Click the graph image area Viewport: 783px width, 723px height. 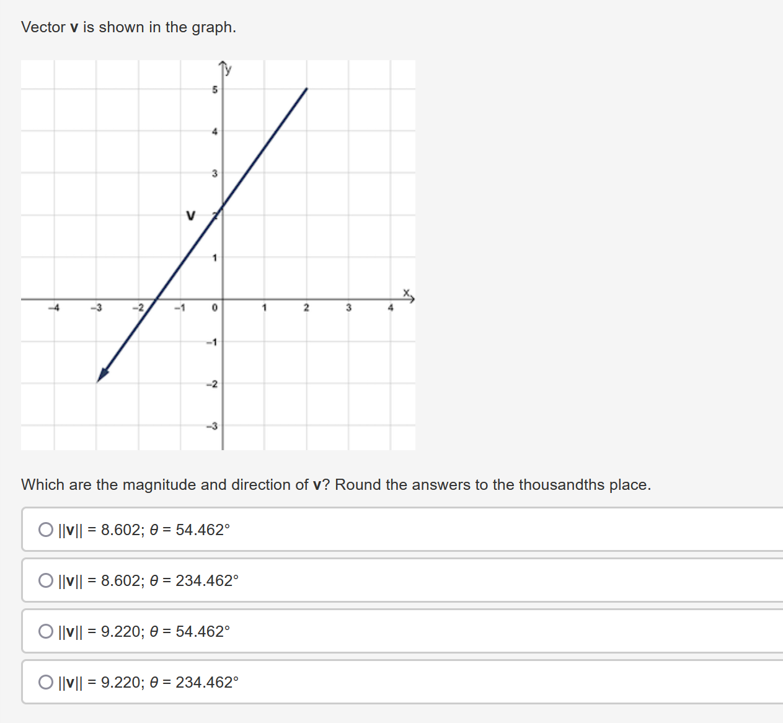217,254
